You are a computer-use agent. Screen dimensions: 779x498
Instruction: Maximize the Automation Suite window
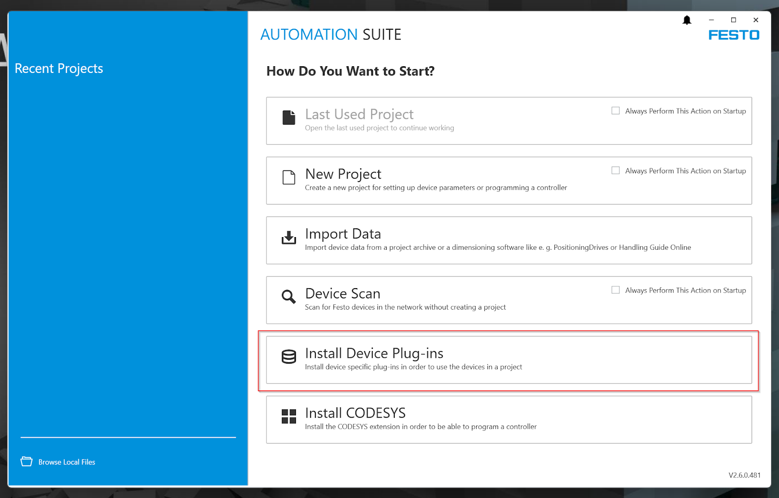point(733,20)
